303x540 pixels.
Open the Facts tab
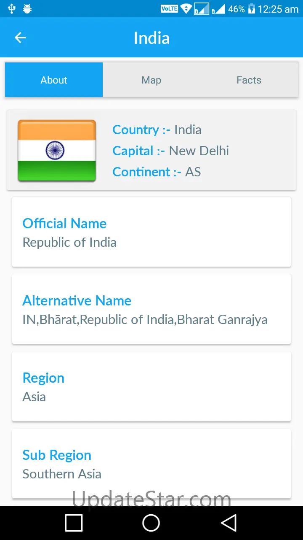pyautogui.click(x=249, y=80)
